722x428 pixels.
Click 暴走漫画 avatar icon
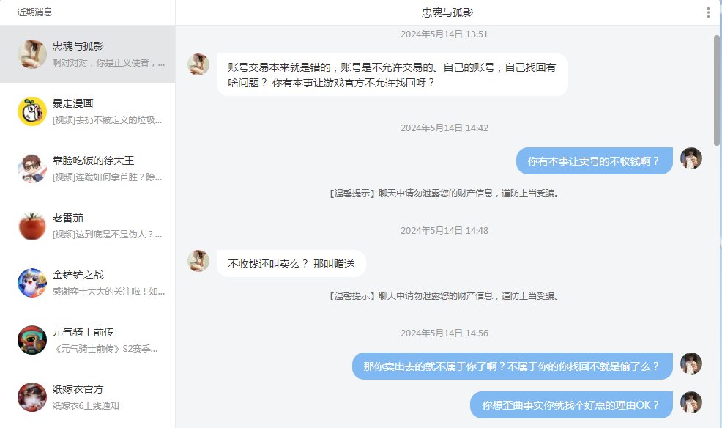(32, 111)
